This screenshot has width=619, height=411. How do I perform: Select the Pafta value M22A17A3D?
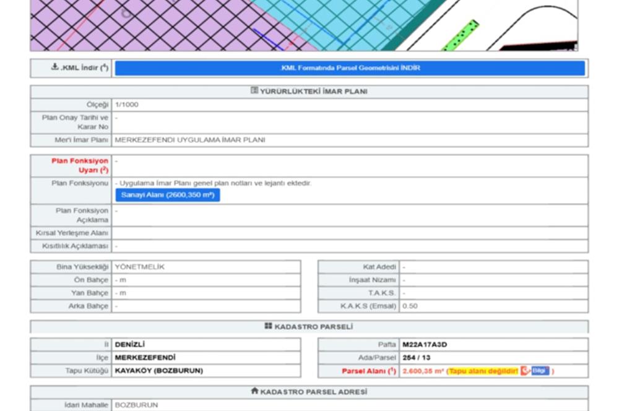coord(425,344)
